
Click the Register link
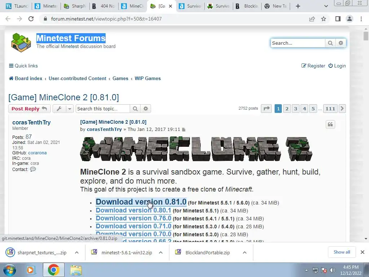point(313,66)
